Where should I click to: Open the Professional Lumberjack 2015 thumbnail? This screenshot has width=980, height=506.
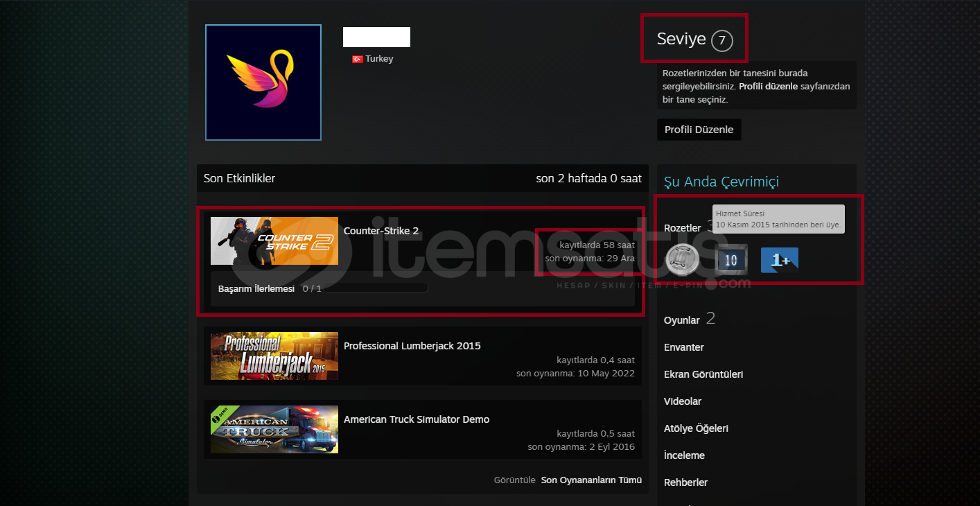point(274,356)
